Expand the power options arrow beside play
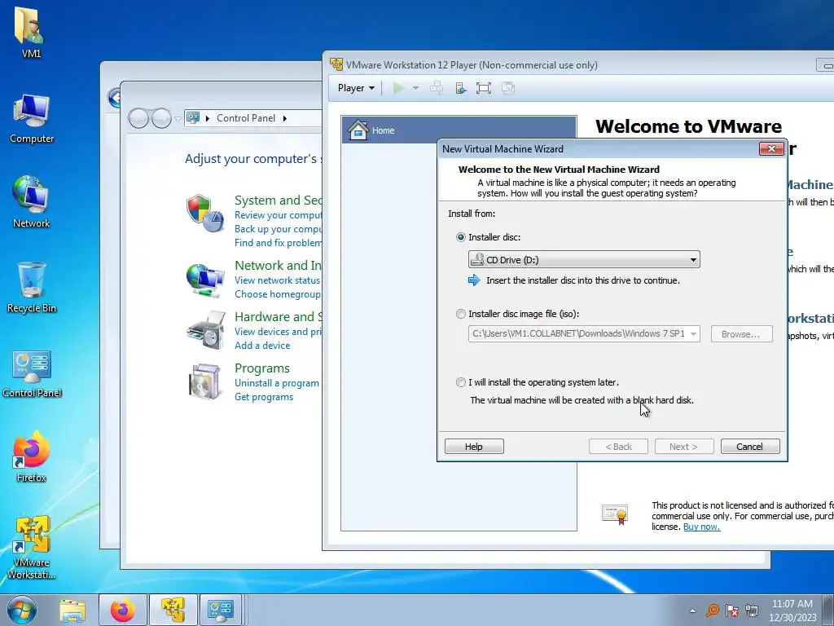 [415, 88]
